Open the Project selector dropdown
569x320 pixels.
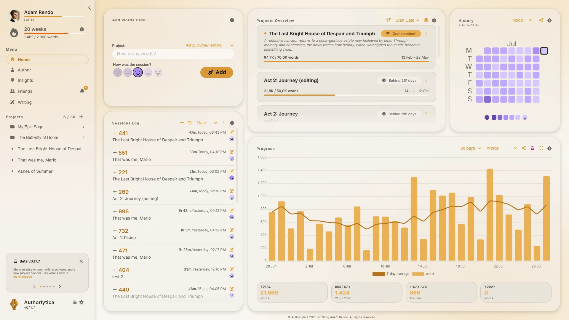click(x=209, y=45)
